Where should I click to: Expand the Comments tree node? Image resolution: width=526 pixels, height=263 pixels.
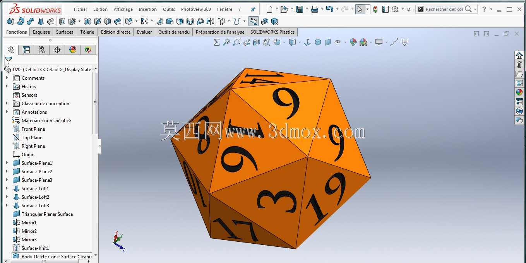pyautogui.click(x=7, y=78)
